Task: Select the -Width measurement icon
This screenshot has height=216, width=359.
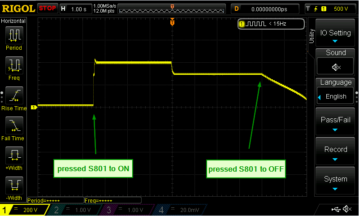Action: point(14,186)
